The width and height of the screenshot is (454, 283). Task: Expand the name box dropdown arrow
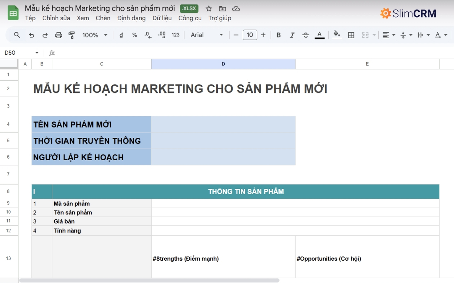pyautogui.click(x=37, y=53)
